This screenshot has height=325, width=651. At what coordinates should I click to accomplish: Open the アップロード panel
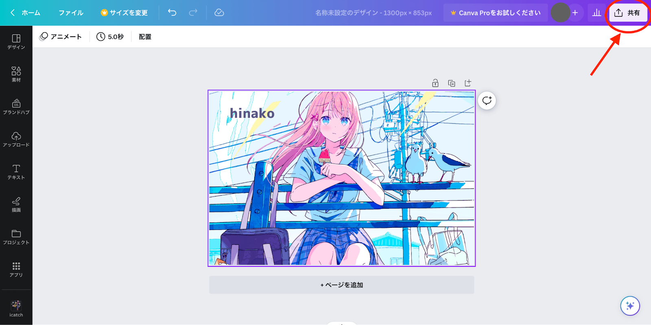[16, 140]
